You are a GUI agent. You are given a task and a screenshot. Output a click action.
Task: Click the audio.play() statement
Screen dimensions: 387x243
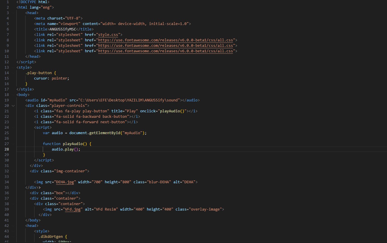tap(66, 149)
